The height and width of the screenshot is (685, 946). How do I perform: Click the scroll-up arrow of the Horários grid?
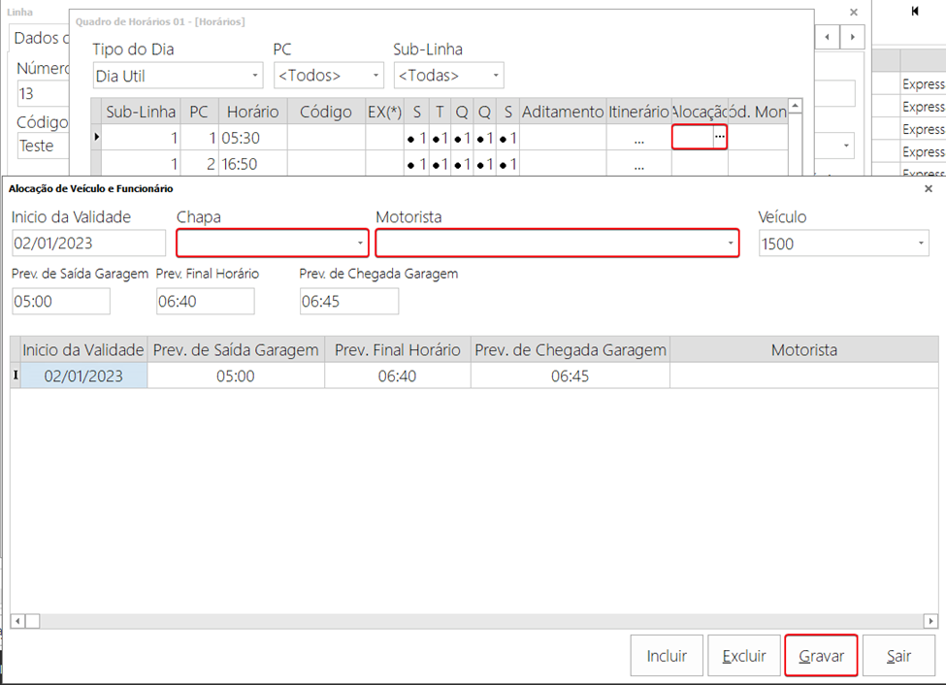(x=796, y=106)
